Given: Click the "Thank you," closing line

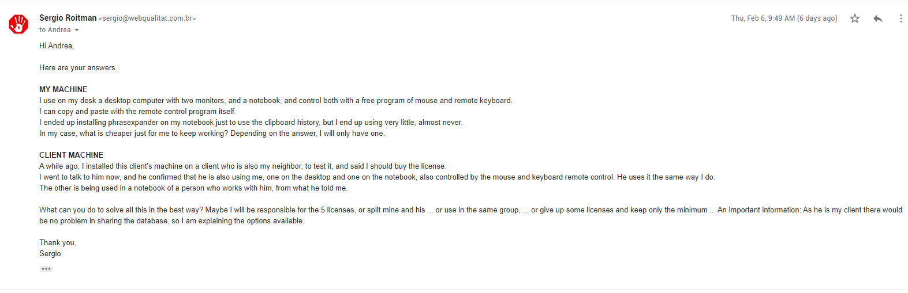Looking at the screenshot, I should coord(58,242).
